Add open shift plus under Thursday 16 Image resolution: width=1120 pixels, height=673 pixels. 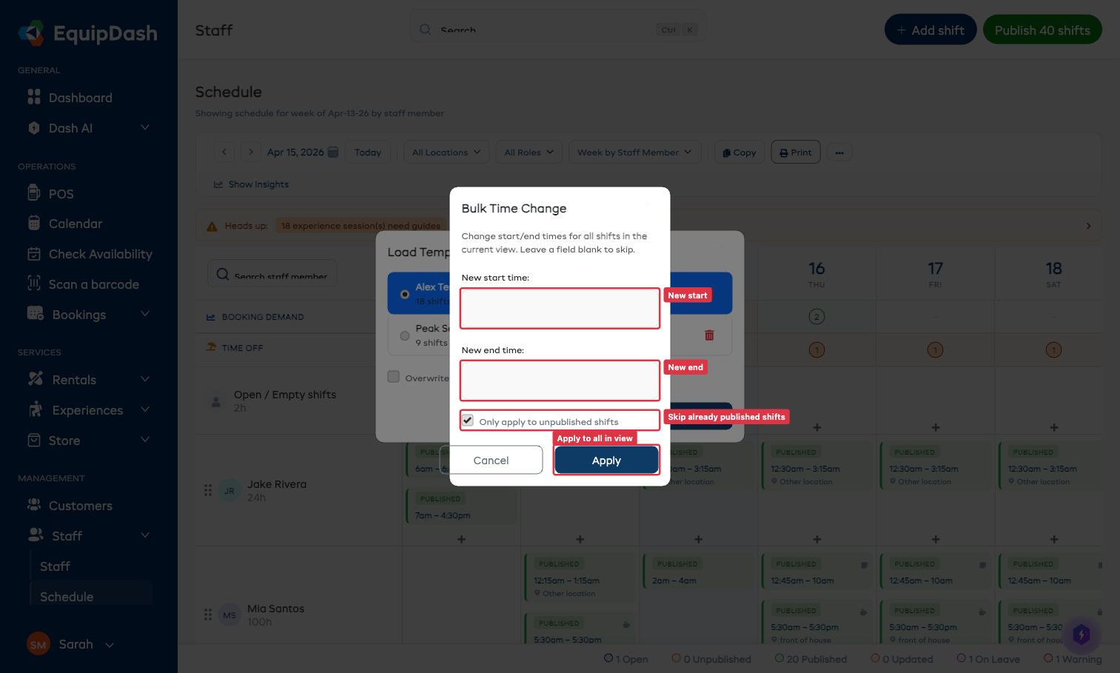coord(817,427)
